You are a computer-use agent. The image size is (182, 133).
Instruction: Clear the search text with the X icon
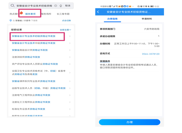pos(56,6)
